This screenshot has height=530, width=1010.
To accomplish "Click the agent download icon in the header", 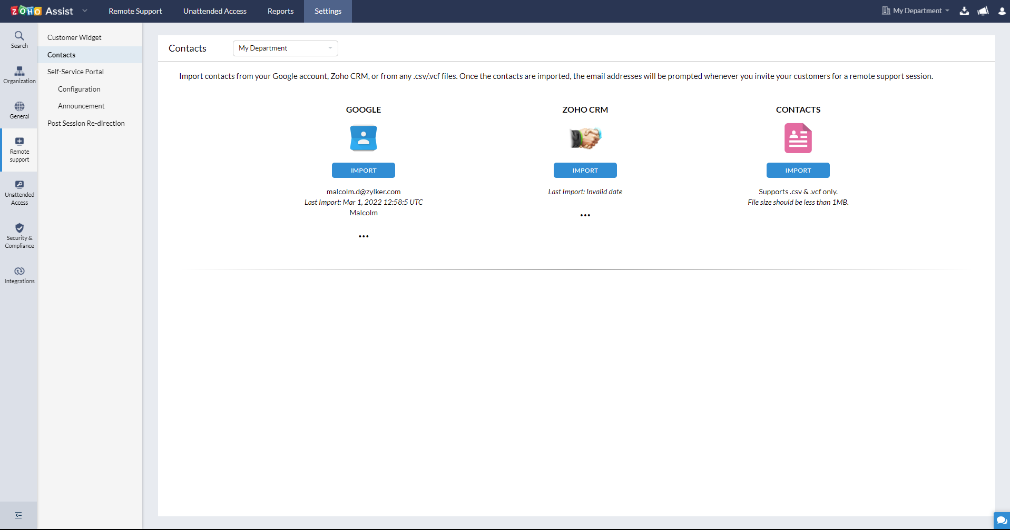I will pyautogui.click(x=964, y=11).
